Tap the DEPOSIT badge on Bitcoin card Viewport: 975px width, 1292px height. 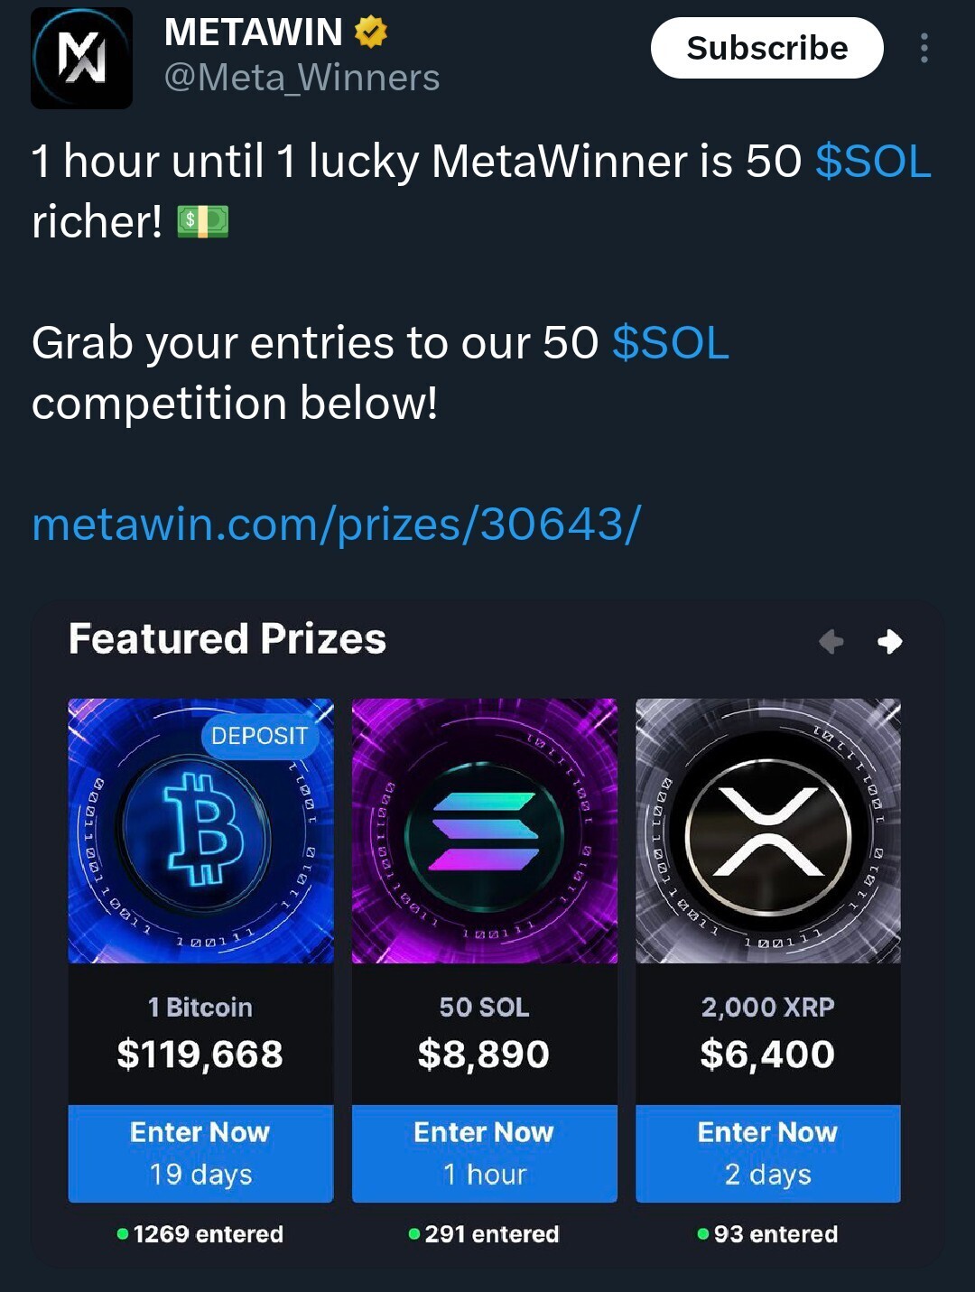(259, 736)
